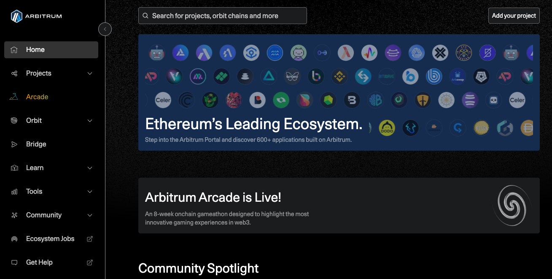Click the external link icon beside Ecosystem Jobs

pos(89,238)
